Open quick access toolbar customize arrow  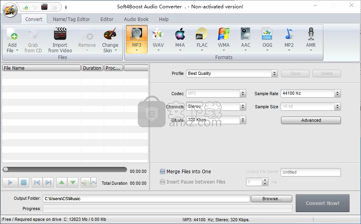click(66, 8)
